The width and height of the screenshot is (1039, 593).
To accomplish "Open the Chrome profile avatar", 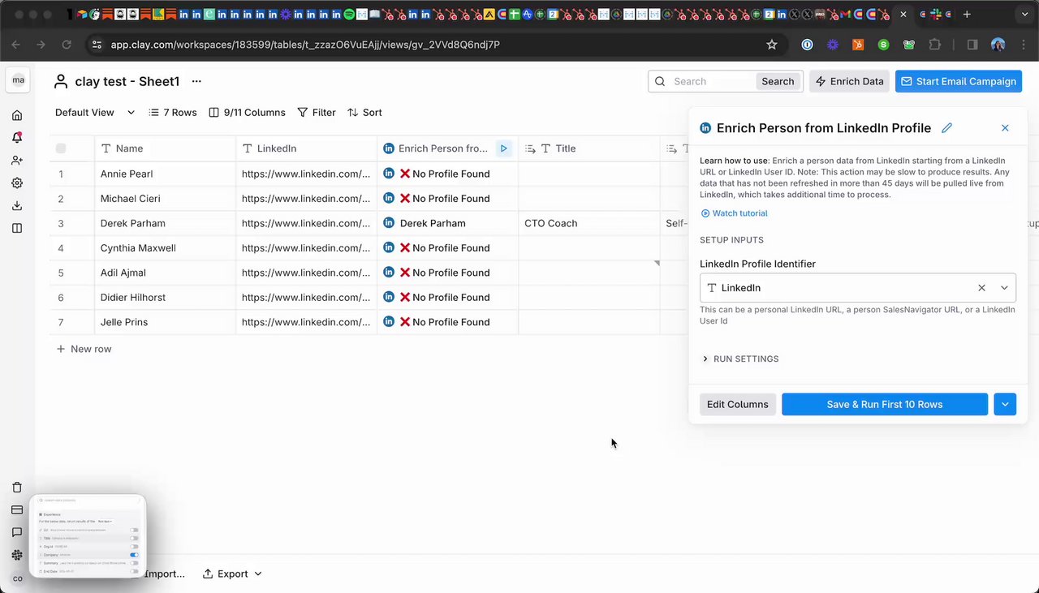I will click(998, 45).
